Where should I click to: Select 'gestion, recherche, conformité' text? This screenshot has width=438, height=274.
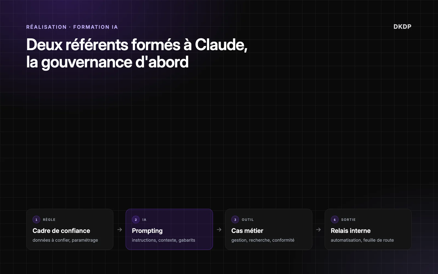tap(263, 240)
